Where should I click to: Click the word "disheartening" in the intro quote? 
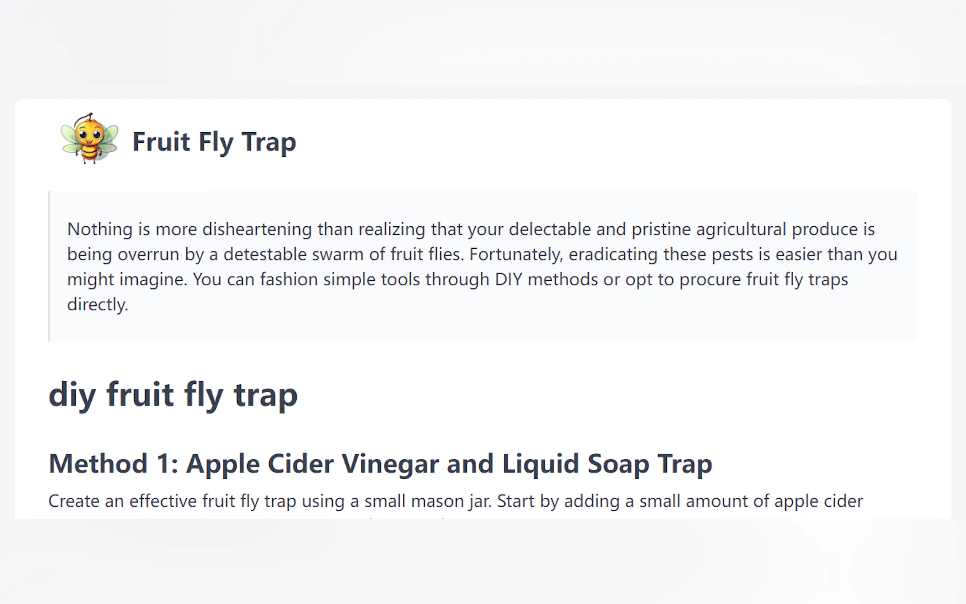point(257,229)
